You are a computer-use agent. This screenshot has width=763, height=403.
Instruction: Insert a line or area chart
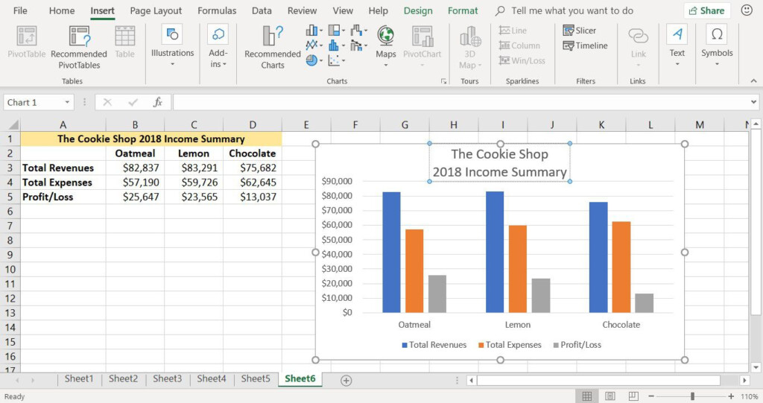(311, 45)
